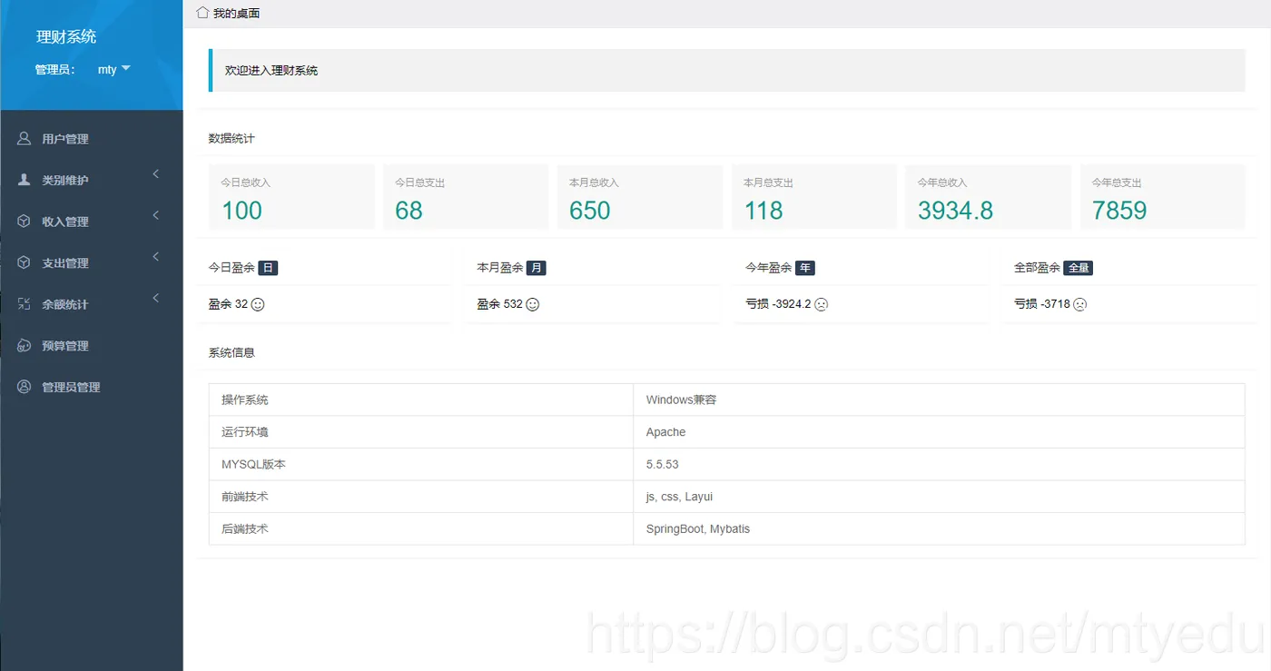Open the 用户管理 menu item
This screenshot has height=671, width=1271.
click(x=92, y=139)
